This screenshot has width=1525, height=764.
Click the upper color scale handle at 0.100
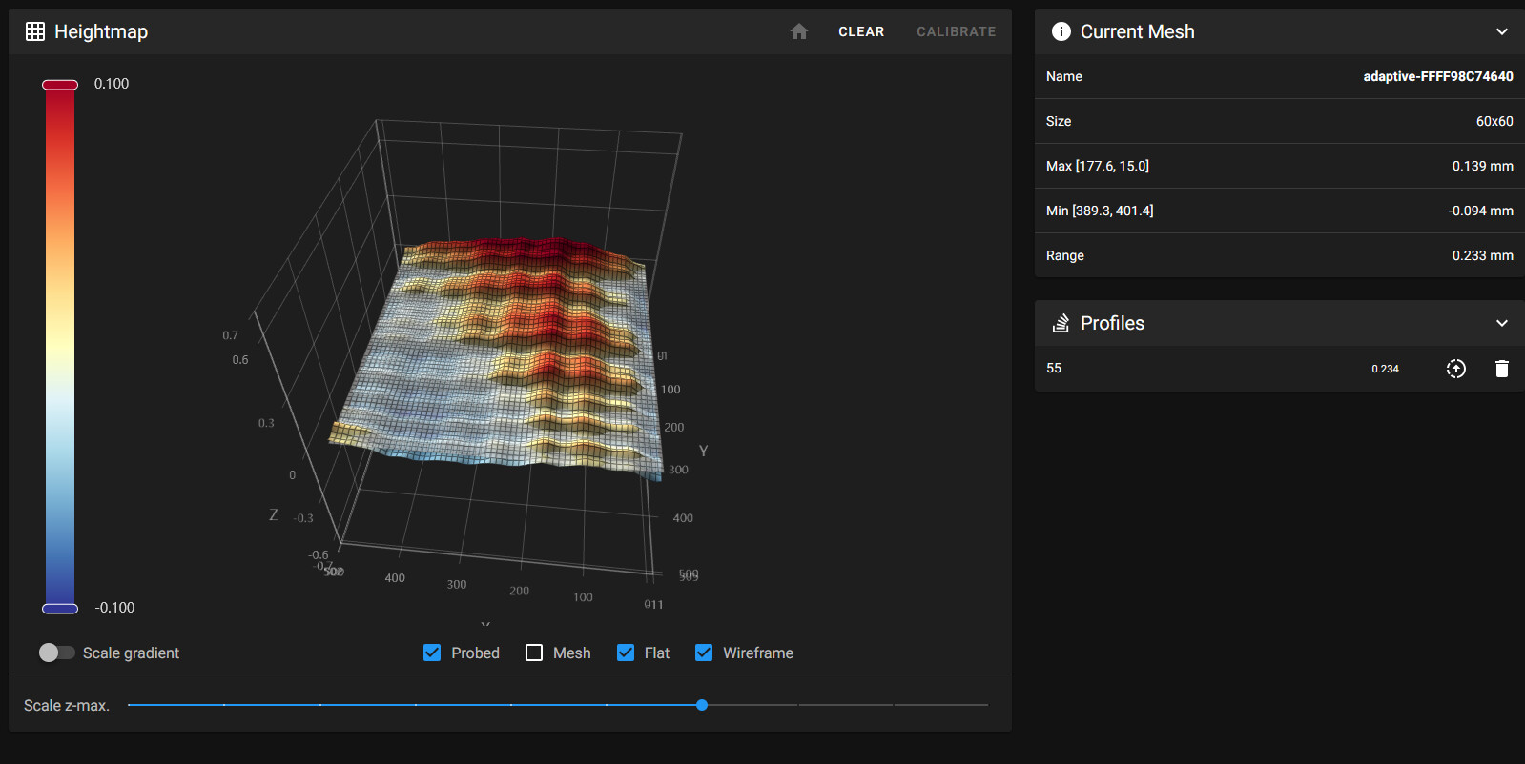point(60,85)
